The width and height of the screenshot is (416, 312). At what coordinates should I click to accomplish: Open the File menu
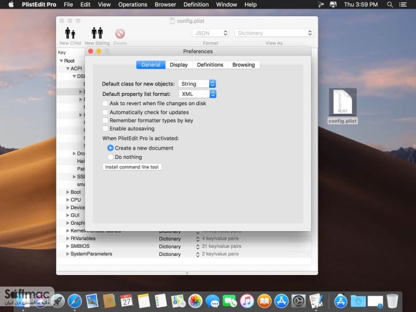[68, 5]
